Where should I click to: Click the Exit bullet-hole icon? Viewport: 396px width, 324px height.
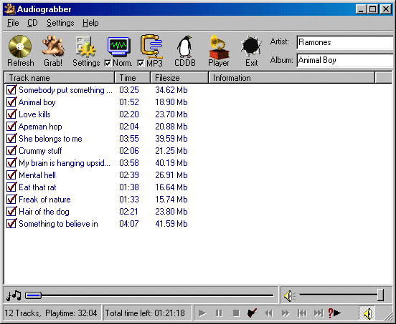251,46
